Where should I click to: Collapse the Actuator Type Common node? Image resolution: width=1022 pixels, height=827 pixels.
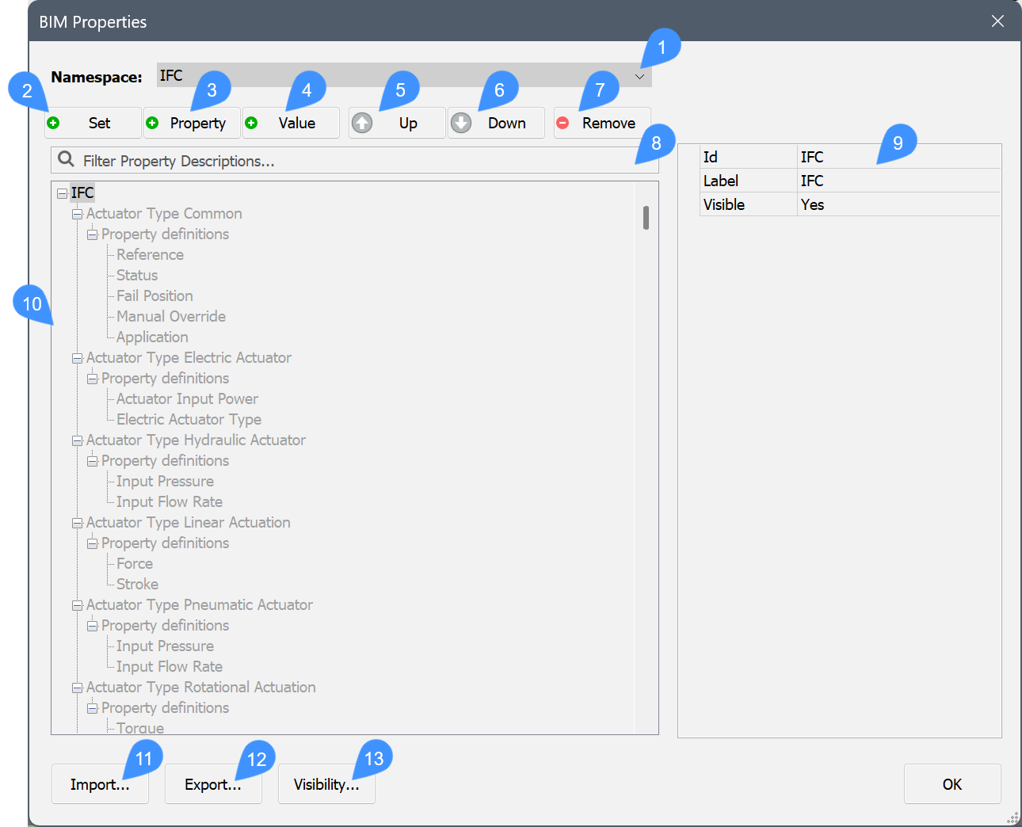pos(78,214)
